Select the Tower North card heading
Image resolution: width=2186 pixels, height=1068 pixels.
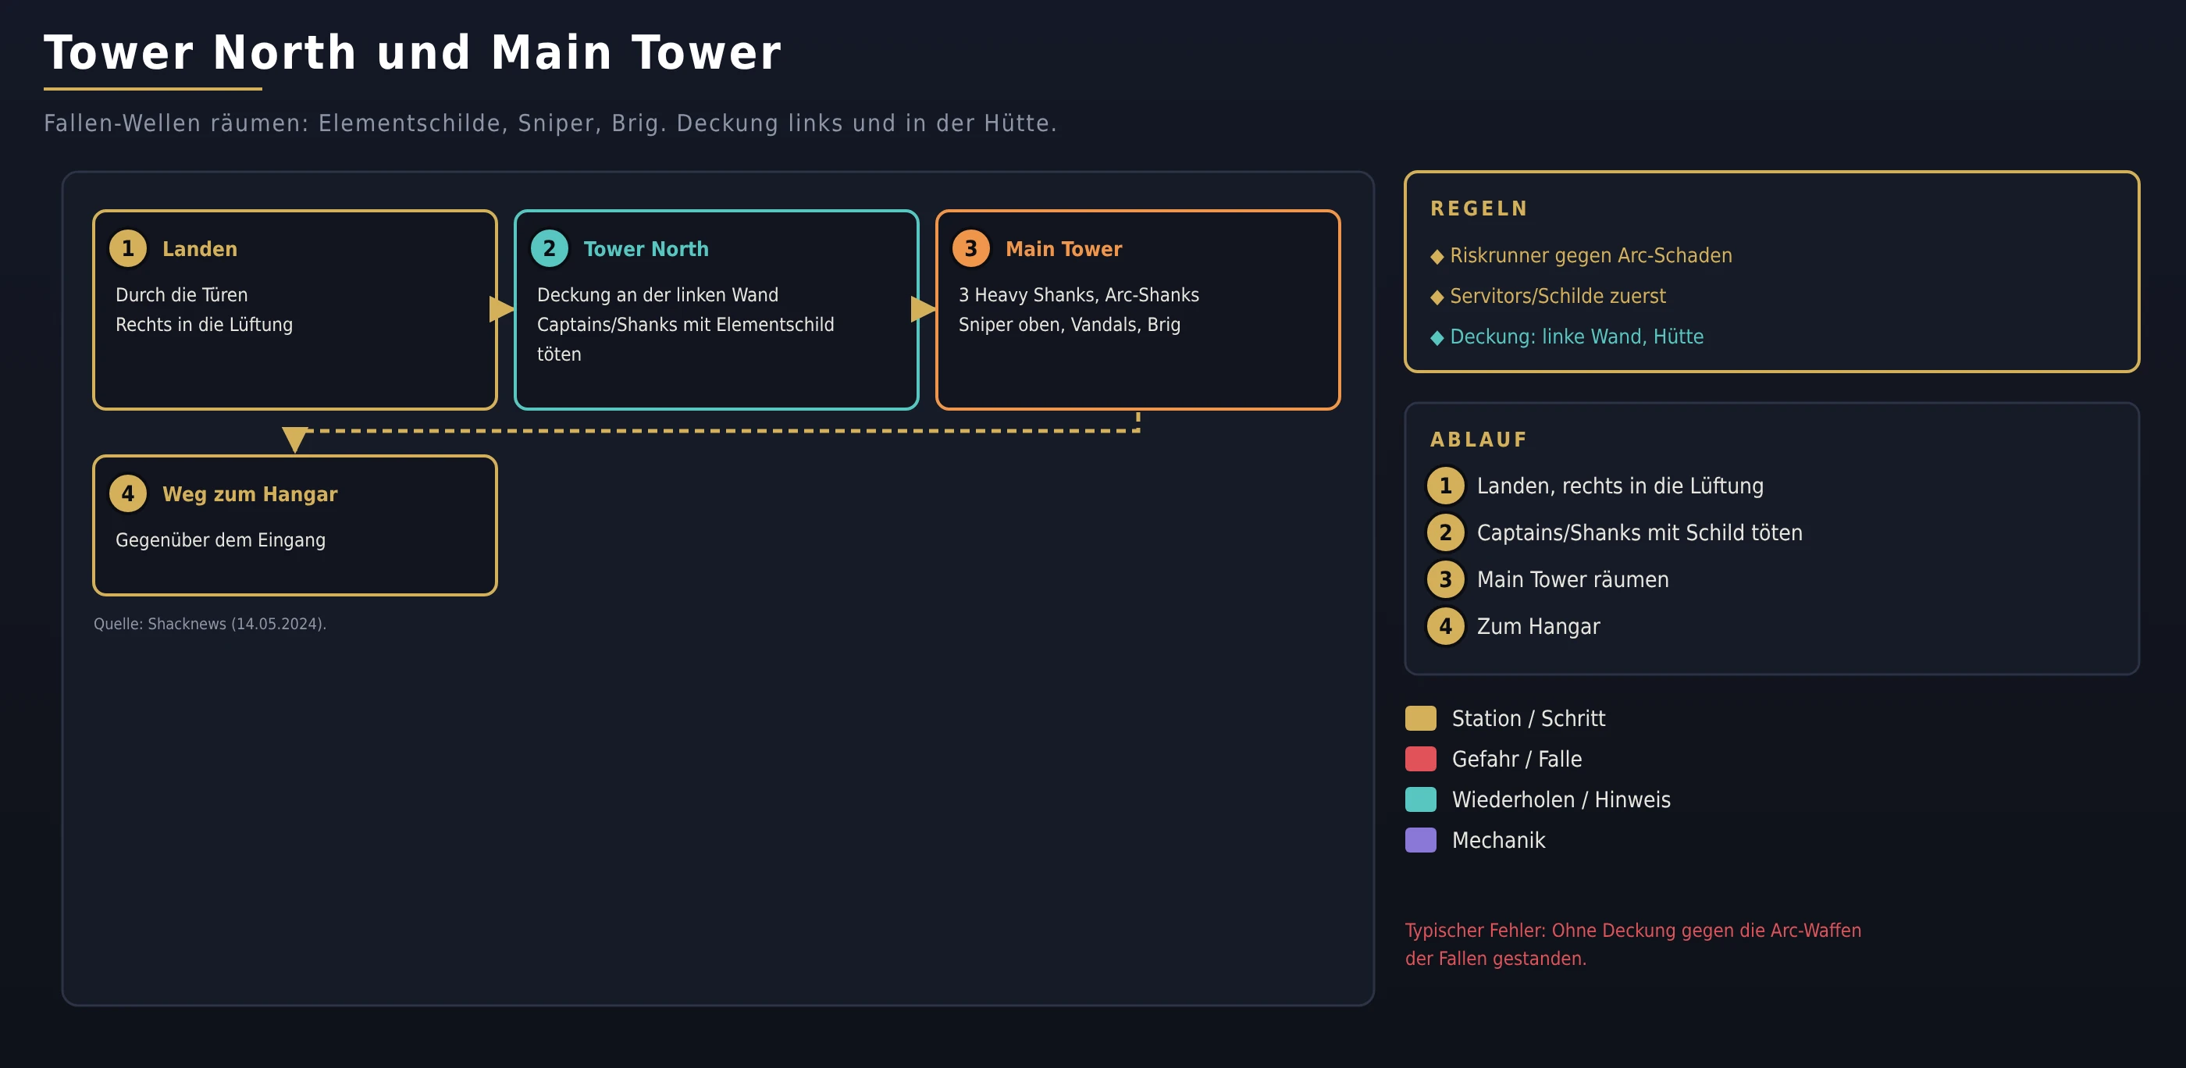coord(646,248)
